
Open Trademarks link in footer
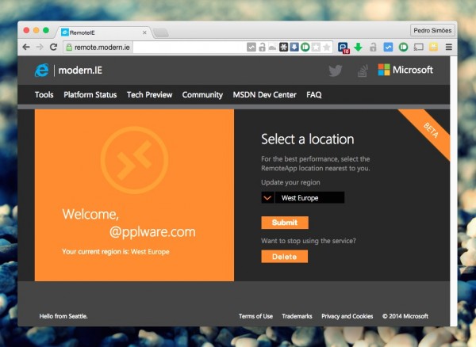[x=297, y=316]
